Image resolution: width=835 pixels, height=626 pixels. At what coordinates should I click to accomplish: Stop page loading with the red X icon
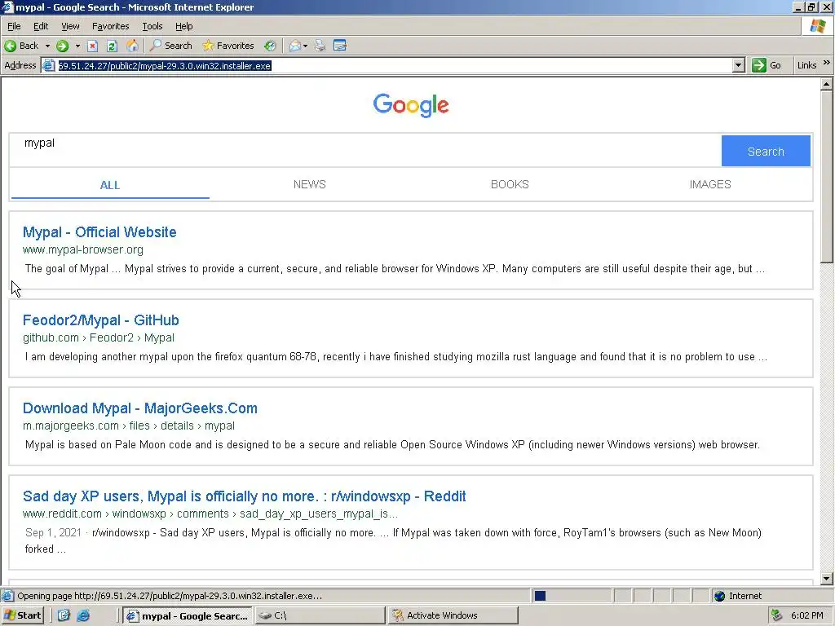pos(93,46)
